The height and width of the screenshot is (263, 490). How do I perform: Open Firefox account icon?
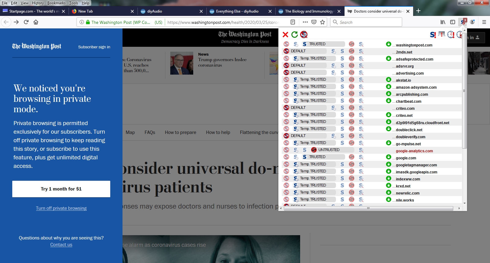pyautogui.click(x=473, y=22)
